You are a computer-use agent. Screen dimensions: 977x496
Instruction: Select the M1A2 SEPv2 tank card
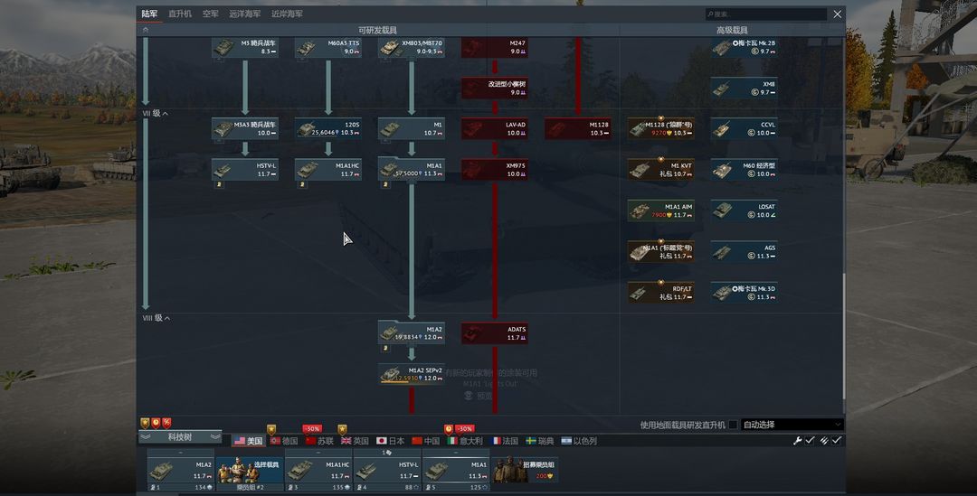(412, 374)
